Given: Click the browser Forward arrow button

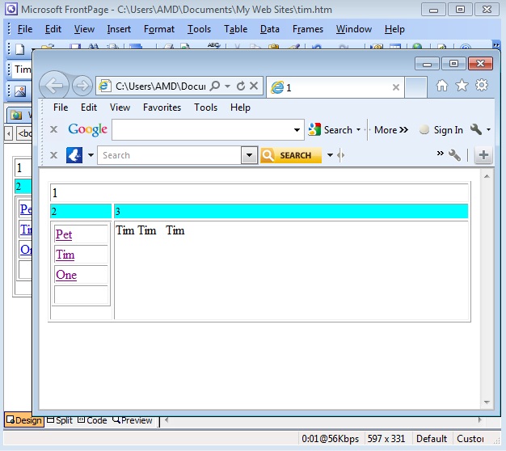Looking at the screenshot, I should [x=82, y=86].
